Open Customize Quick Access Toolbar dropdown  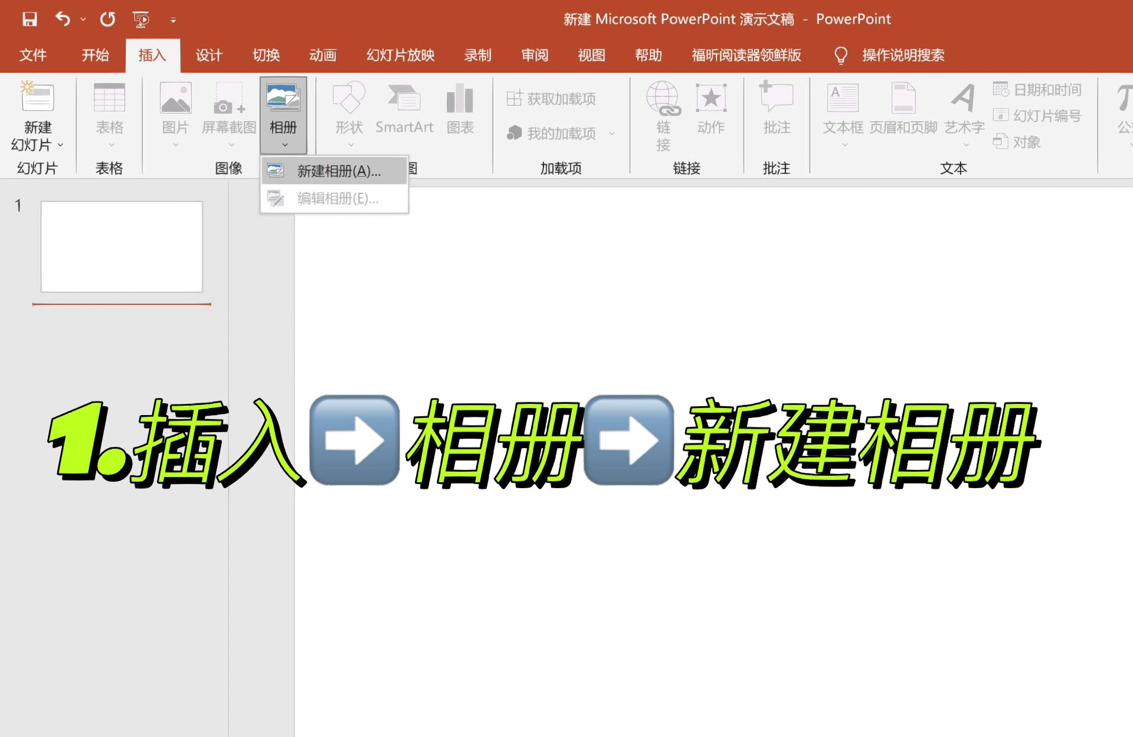coord(173,21)
